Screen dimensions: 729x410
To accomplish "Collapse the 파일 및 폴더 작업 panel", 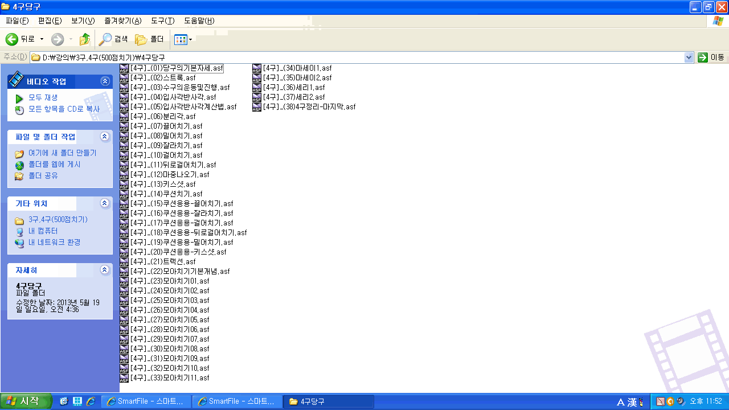I will [x=104, y=137].
